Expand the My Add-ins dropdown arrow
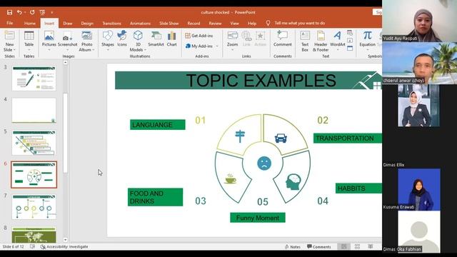457x257 pixels. (x=217, y=46)
